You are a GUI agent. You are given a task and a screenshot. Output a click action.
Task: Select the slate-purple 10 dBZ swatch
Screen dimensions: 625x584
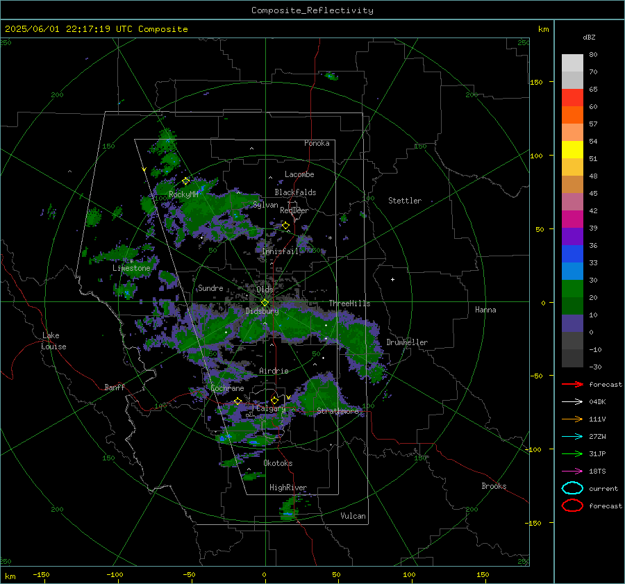(x=572, y=324)
